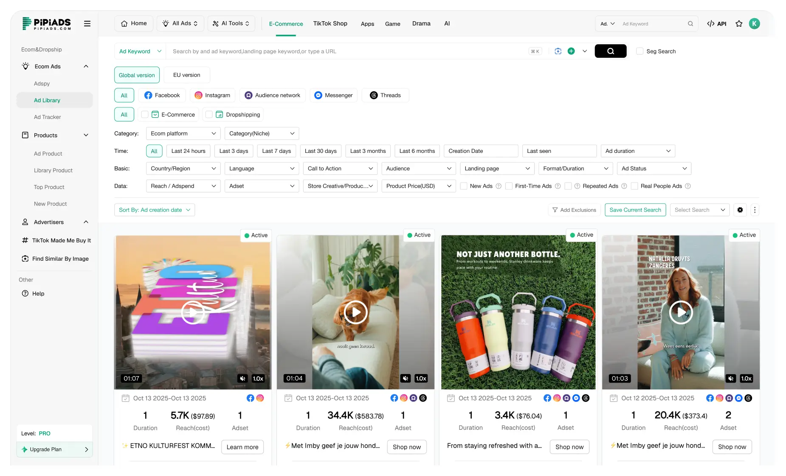Open the Country/Region dropdown
786x476 pixels.
point(183,168)
